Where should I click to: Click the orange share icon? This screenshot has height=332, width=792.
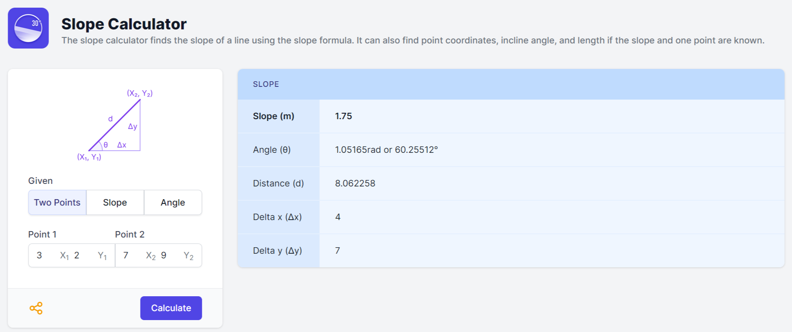36,308
